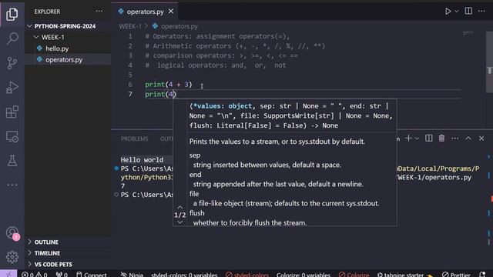The image size is (493, 277).
Task: Place cursor on line 6 print(4 + 3)
Action: [168, 85]
